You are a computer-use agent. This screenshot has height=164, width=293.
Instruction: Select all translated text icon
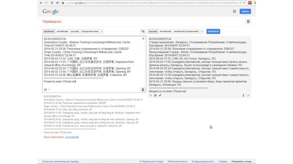[x=155, y=95]
